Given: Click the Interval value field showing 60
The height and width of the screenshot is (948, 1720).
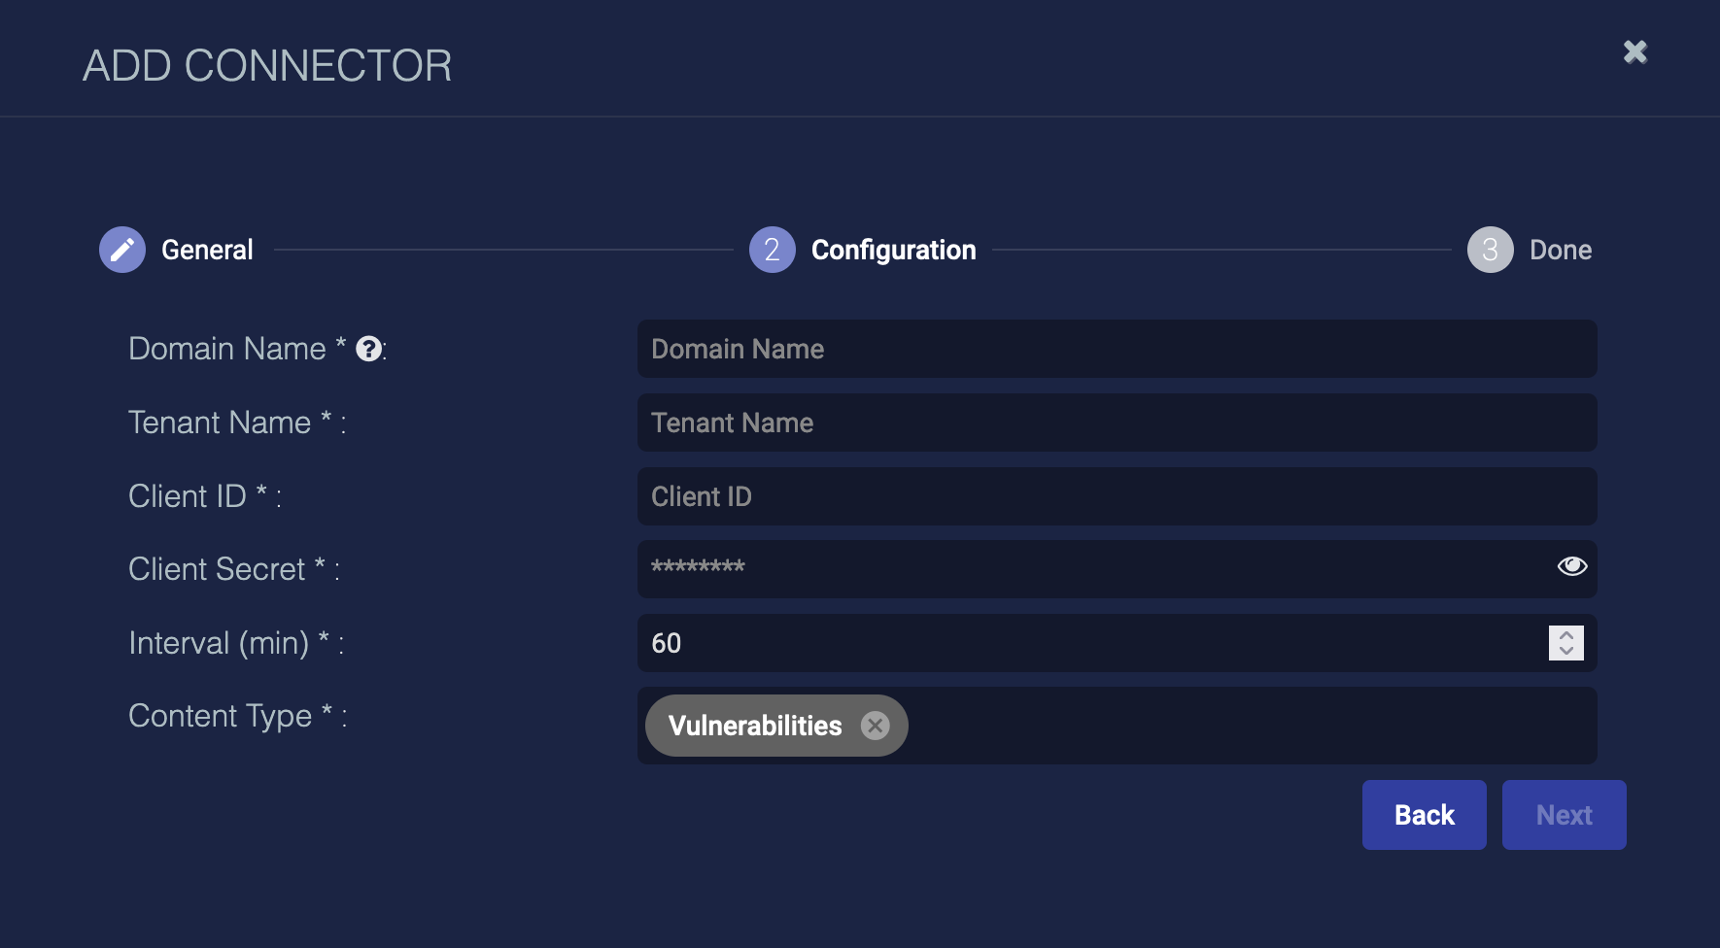Looking at the screenshot, I should tap(1088, 643).
